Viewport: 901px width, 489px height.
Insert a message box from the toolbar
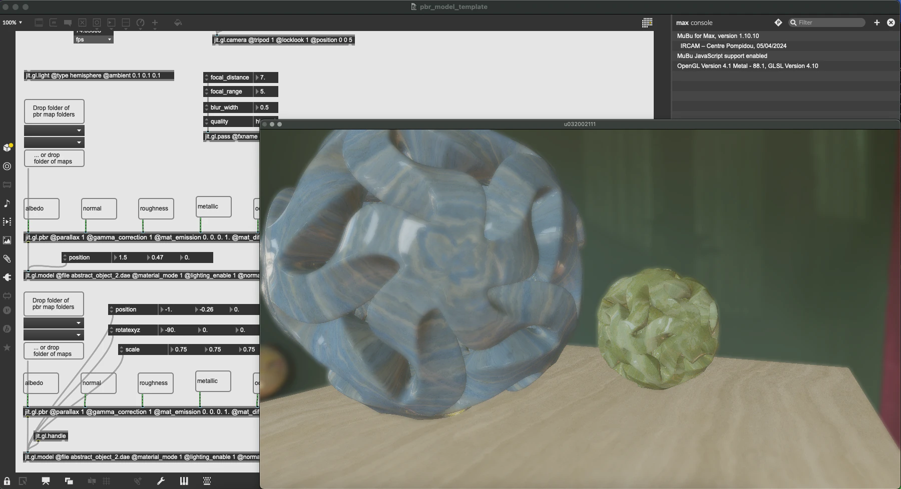pos(53,22)
